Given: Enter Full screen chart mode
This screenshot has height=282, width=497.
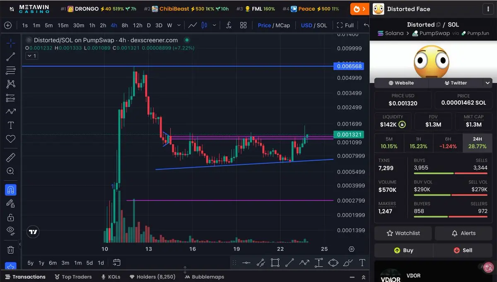Looking at the screenshot, I should coord(345,25).
